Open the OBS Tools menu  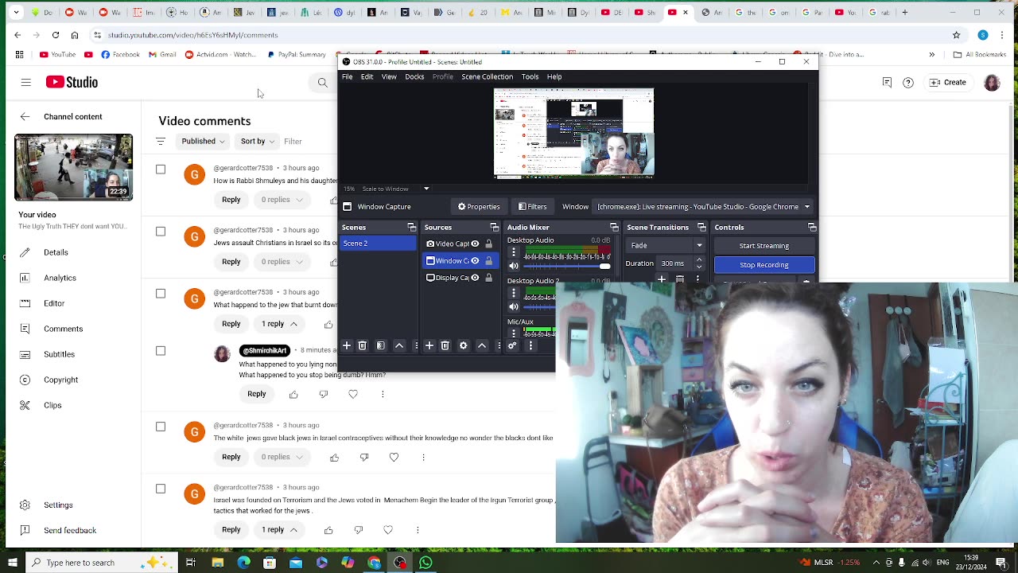530,77
